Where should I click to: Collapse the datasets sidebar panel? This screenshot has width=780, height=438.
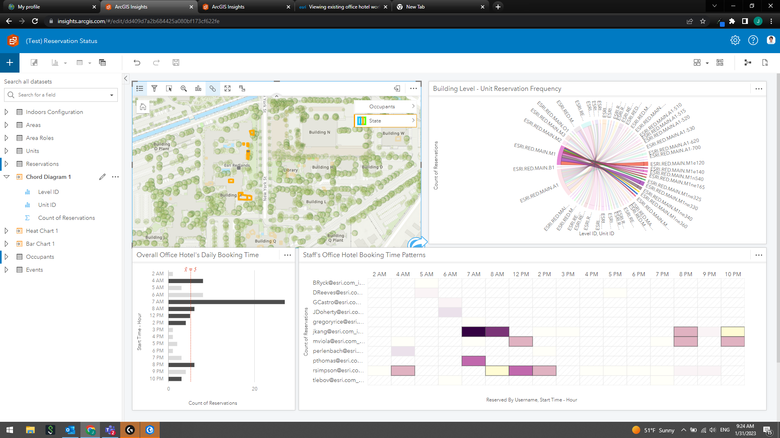click(x=126, y=78)
